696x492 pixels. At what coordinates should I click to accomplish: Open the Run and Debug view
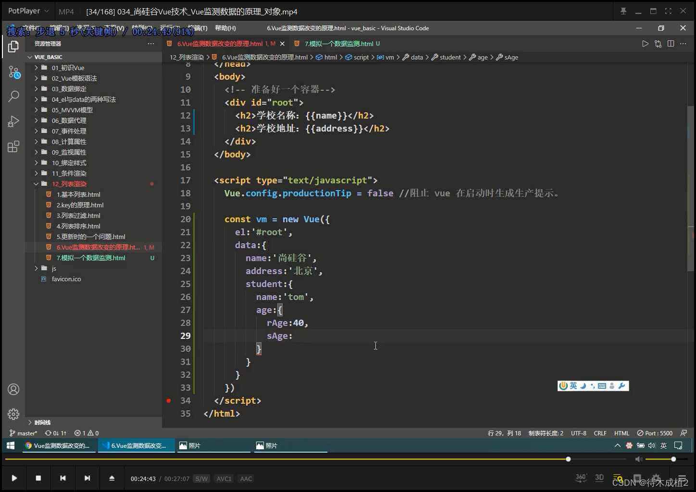(x=13, y=121)
